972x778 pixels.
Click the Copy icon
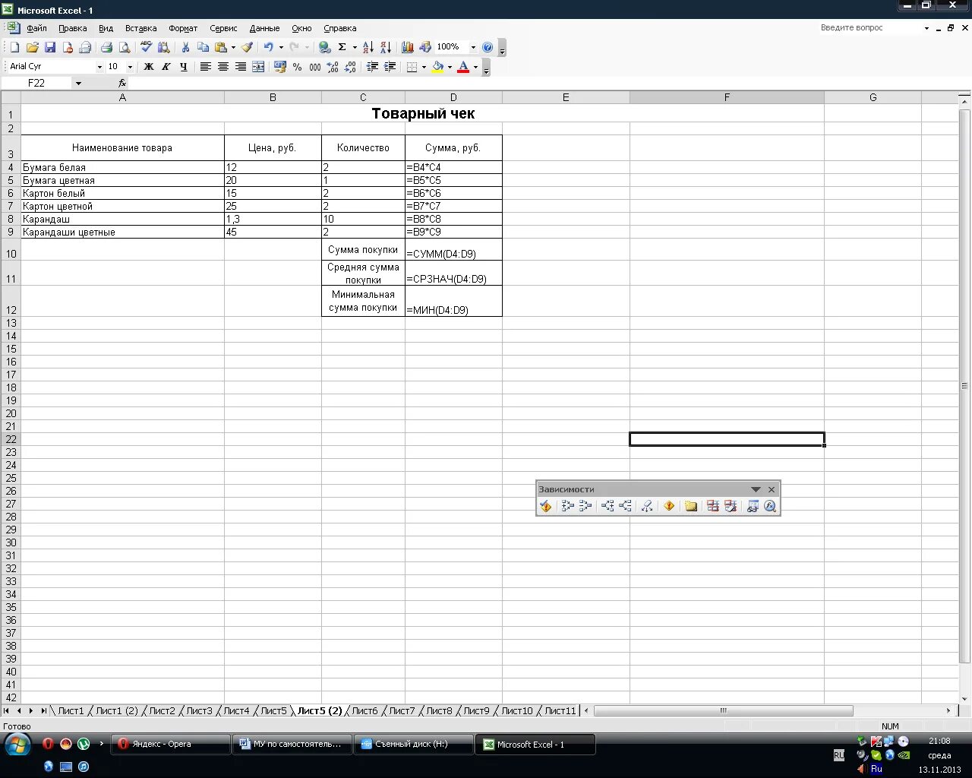203,47
